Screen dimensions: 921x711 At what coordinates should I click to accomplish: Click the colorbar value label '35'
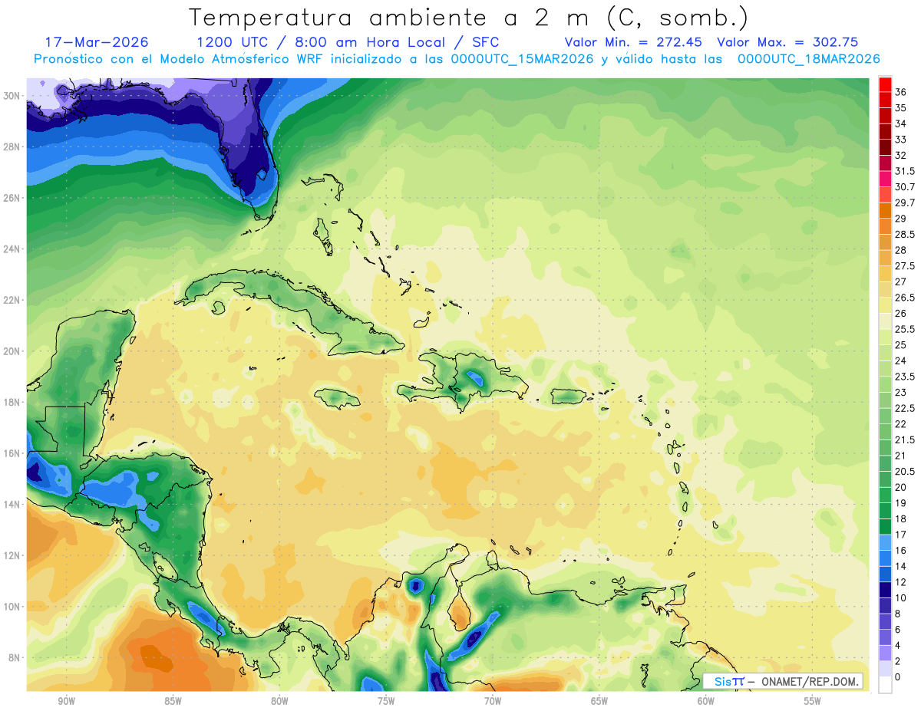[x=901, y=108]
